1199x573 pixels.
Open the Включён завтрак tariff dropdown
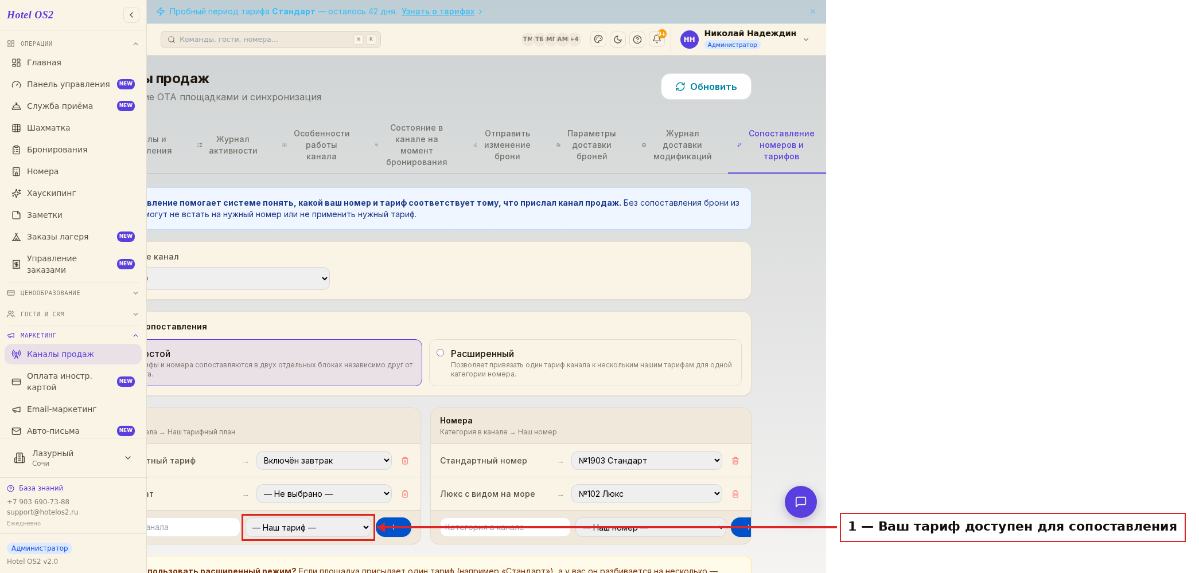324,461
